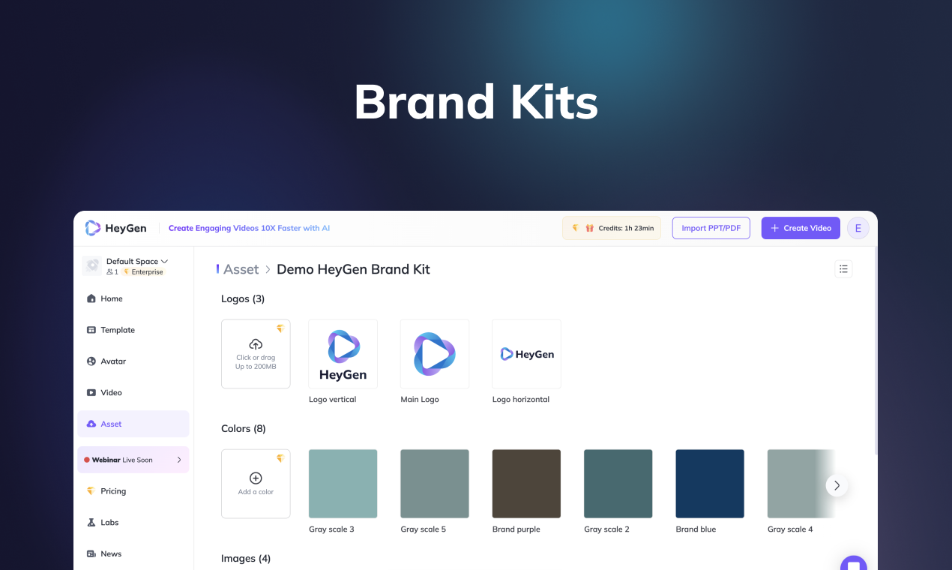Select the Logo horizontal thumbnail

click(x=526, y=354)
